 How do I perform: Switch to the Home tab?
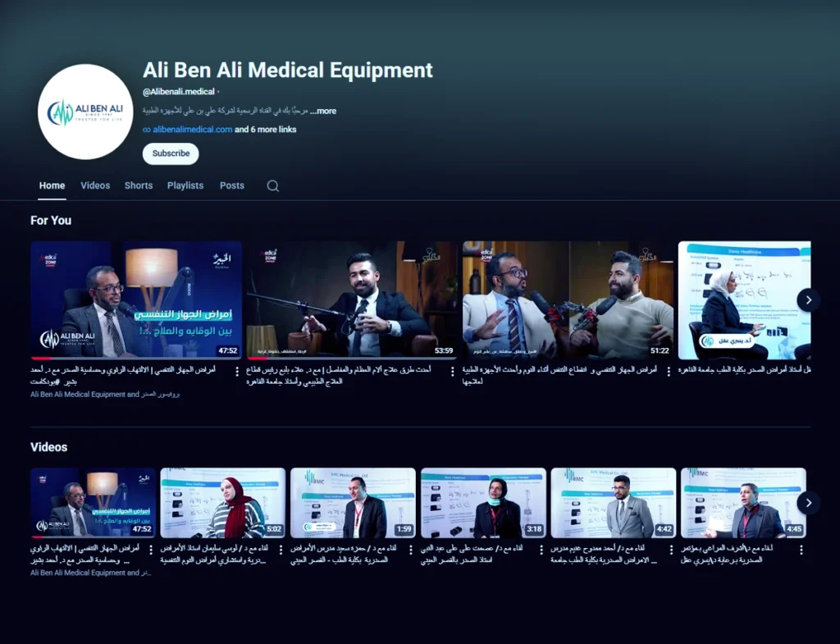tap(52, 185)
